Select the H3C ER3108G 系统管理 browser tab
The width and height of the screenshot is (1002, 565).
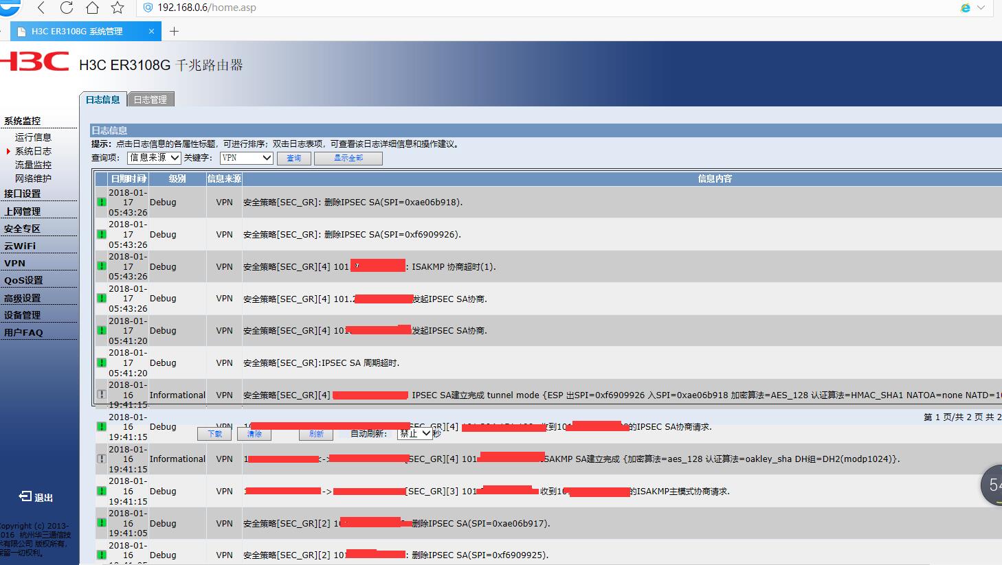pos(86,31)
